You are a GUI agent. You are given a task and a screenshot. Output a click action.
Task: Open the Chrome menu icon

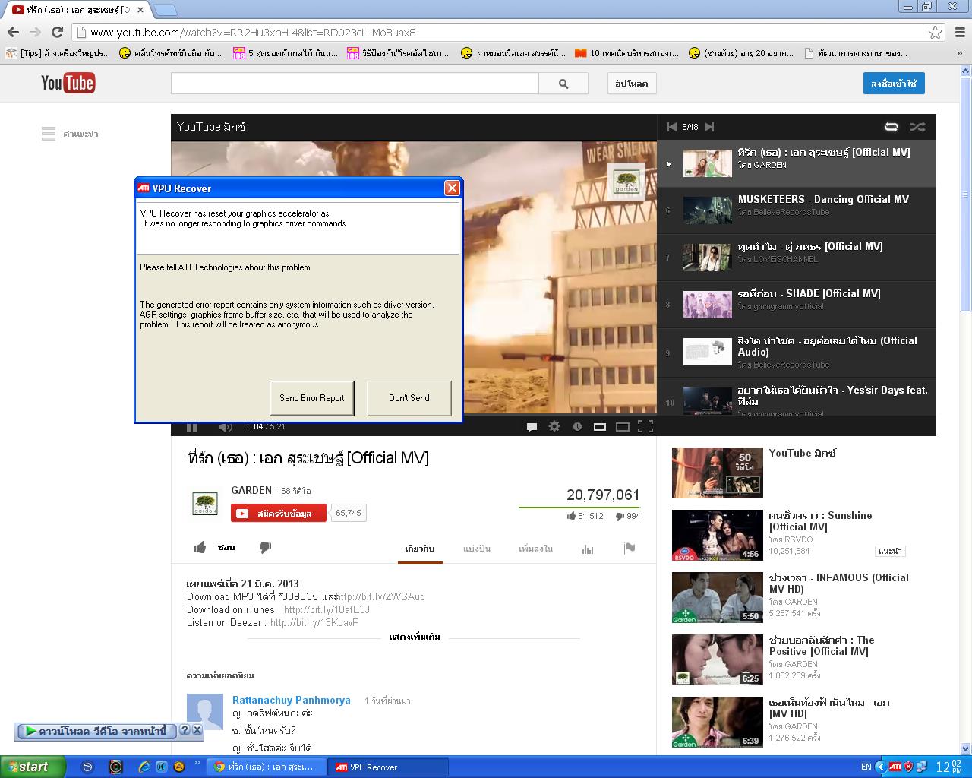(x=959, y=32)
